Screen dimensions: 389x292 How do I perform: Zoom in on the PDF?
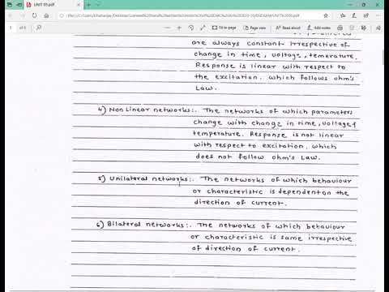(179, 28)
